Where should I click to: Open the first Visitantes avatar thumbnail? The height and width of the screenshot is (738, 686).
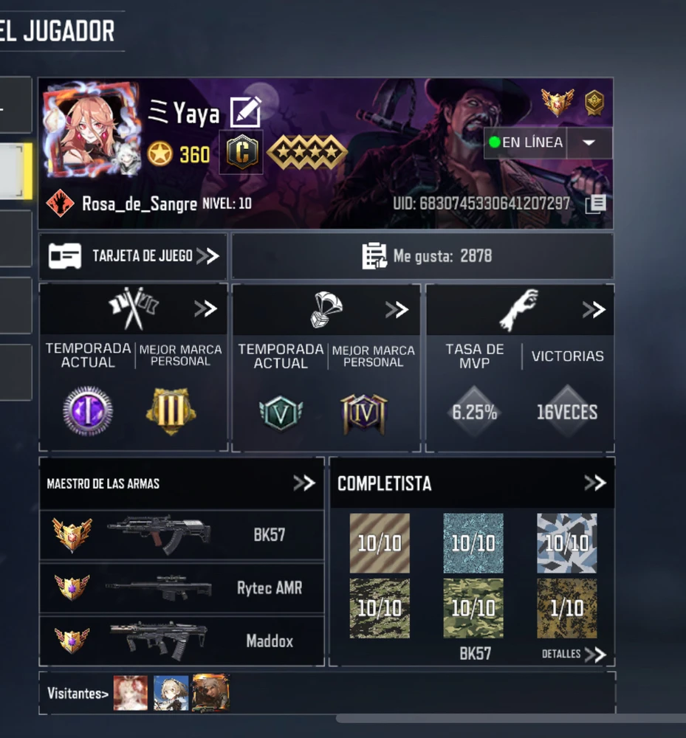point(131,693)
